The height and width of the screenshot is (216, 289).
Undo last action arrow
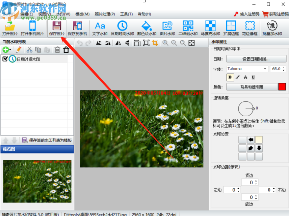tap(80, 43)
